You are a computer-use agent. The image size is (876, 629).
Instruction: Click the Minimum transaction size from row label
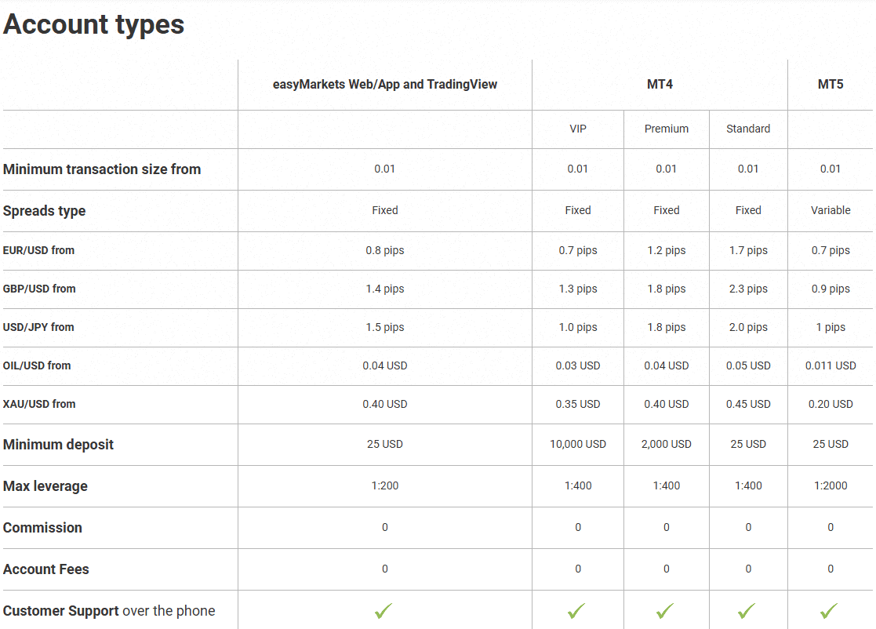[102, 169]
